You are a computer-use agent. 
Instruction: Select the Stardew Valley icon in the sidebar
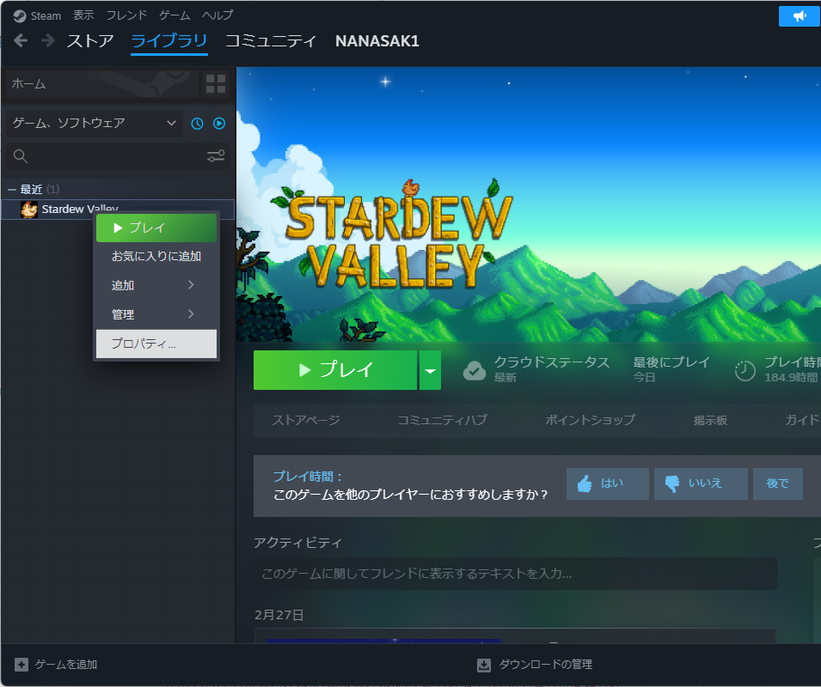click(28, 209)
